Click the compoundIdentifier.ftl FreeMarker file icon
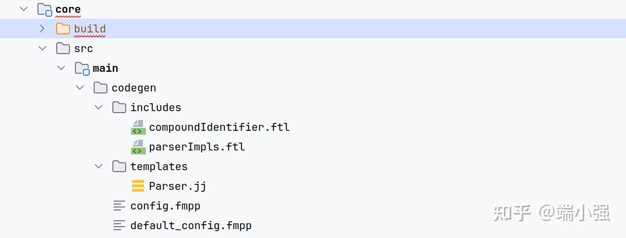Image resolution: width=626 pixels, height=238 pixels. click(138, 127)
